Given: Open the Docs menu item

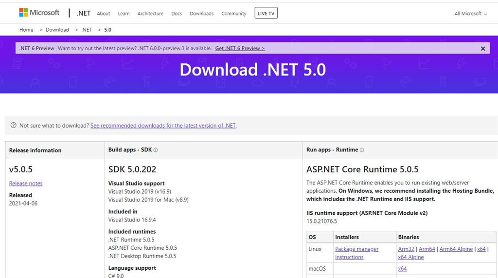Looking at the screenshot, I should coord(176,13).
